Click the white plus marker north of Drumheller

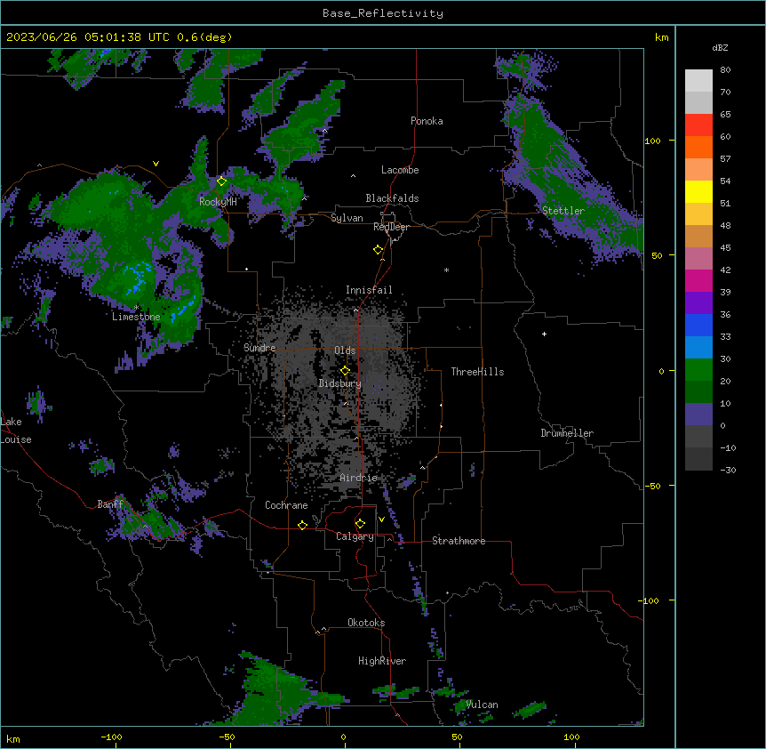pyautogui.click(x=544, y=334)
